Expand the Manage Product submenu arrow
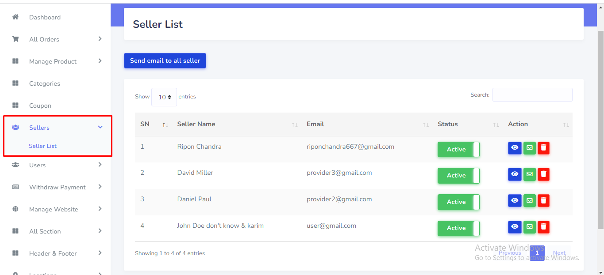 point(100,61)
